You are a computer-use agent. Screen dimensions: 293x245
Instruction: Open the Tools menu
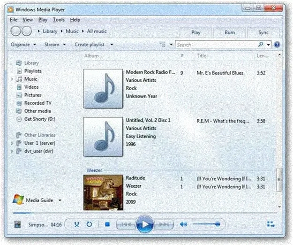(59, 20)
